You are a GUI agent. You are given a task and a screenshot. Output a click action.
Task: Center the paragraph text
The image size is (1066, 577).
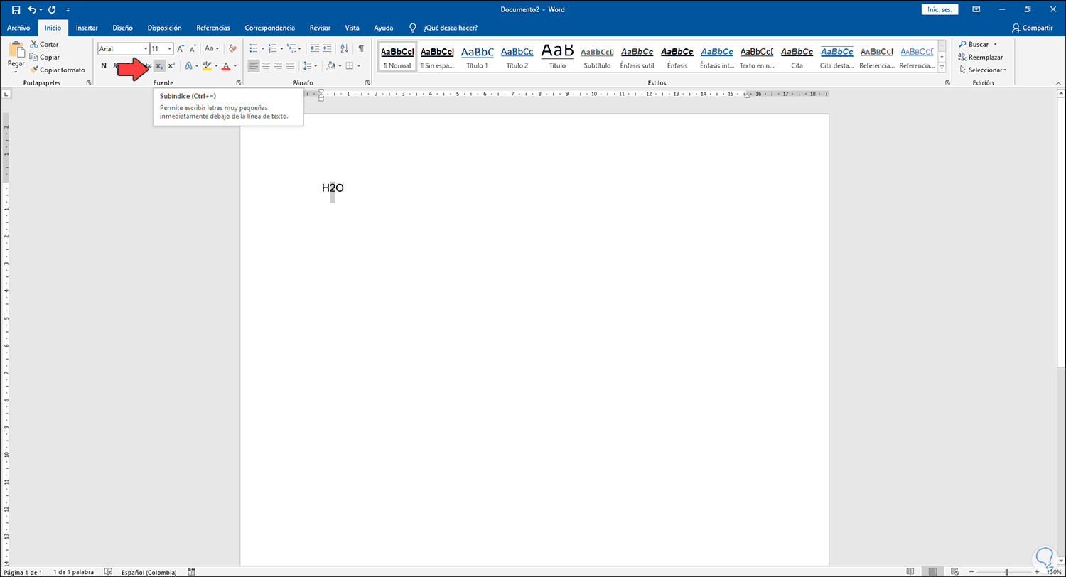(x=266, y=66)
